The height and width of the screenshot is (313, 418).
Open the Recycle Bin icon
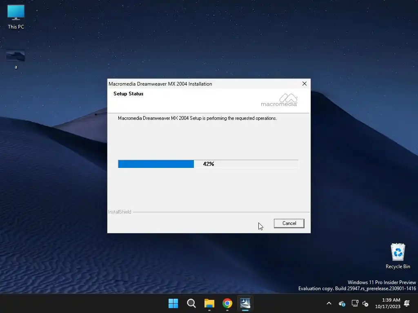(398, 256)
